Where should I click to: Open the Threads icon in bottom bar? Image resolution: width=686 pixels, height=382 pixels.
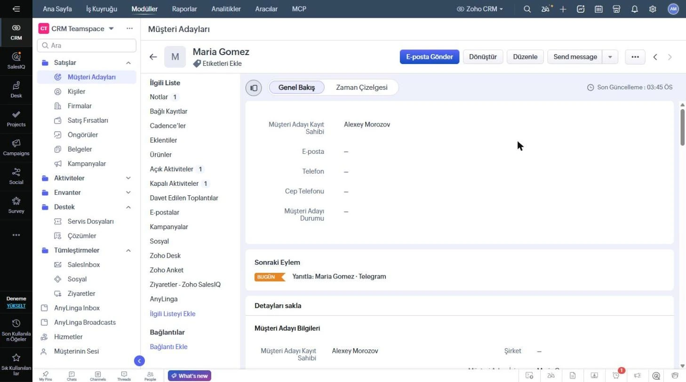[124, 376]
